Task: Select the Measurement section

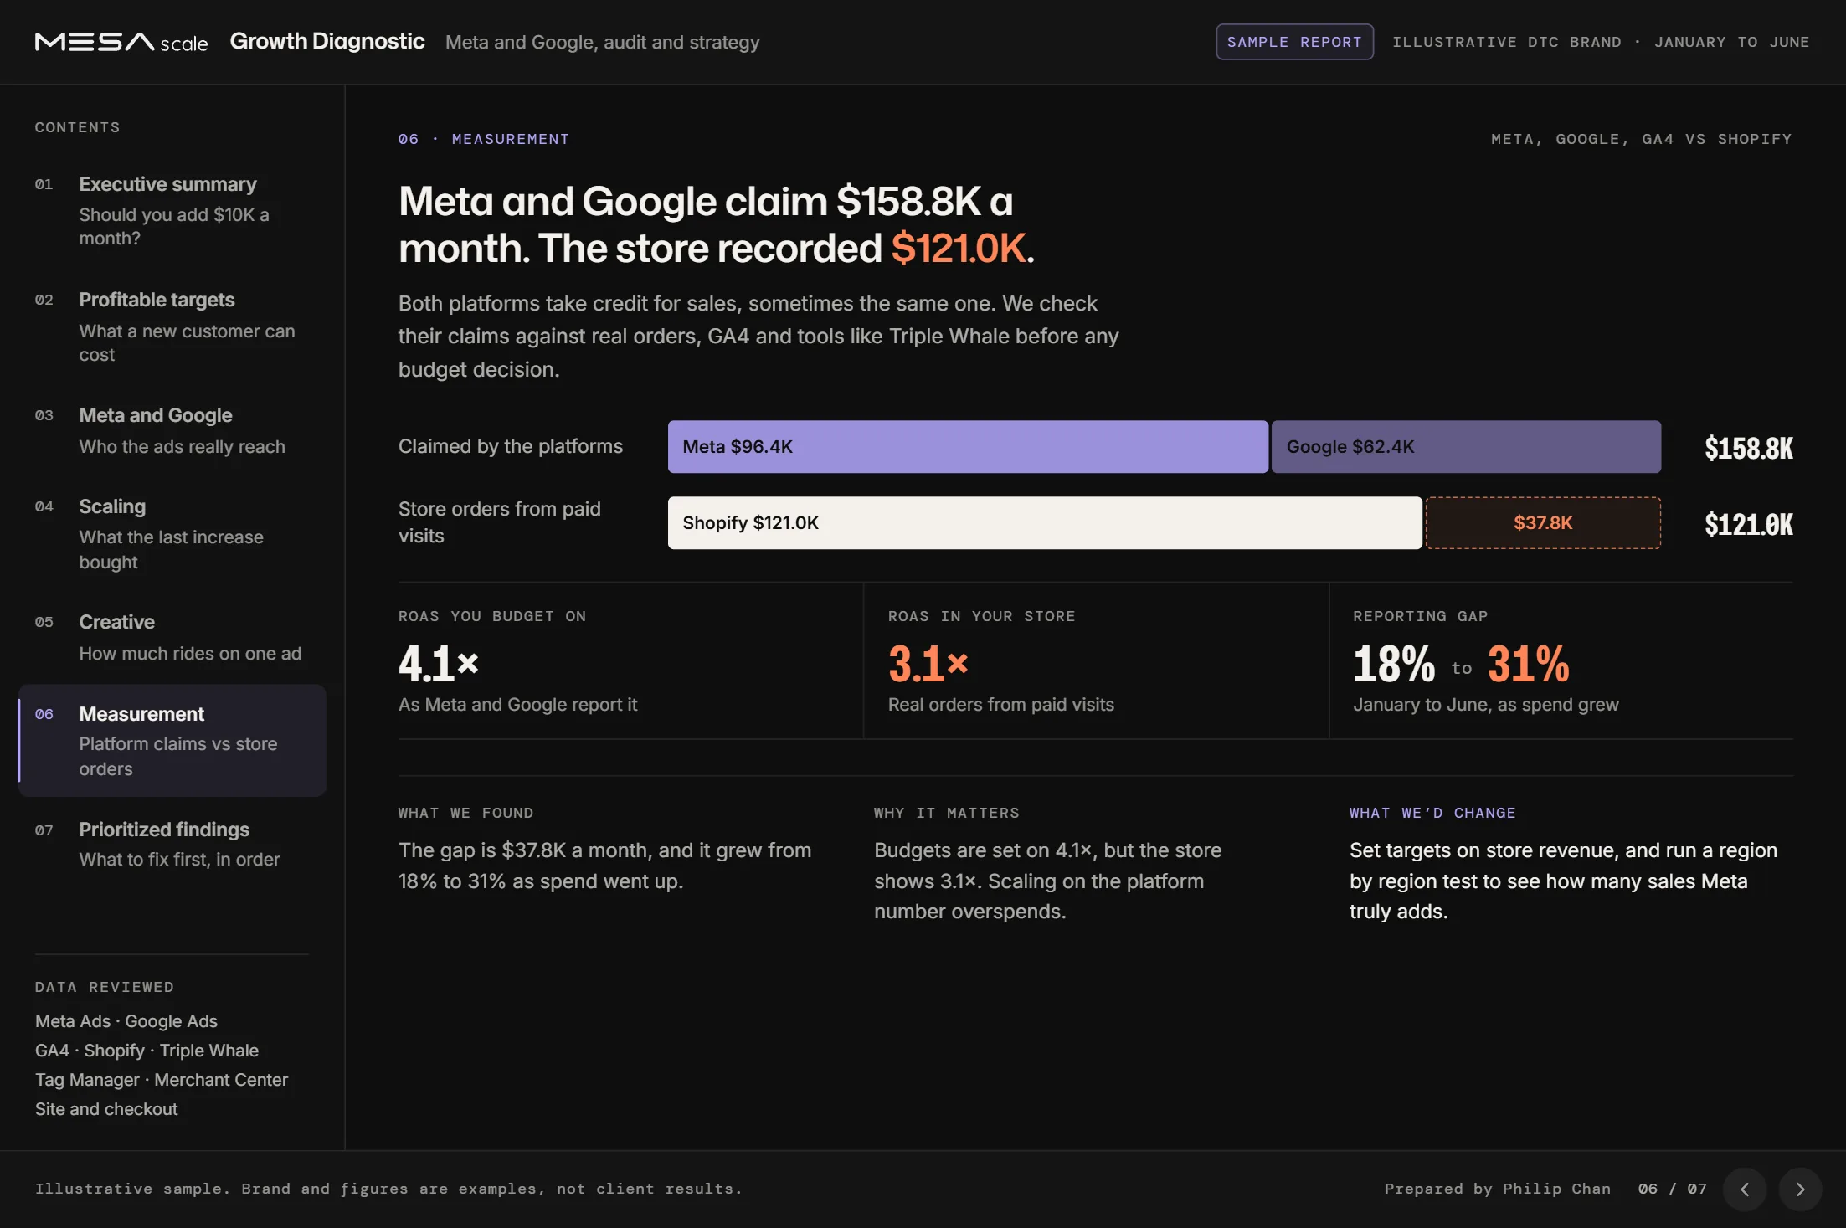Action: click(172, 741)
